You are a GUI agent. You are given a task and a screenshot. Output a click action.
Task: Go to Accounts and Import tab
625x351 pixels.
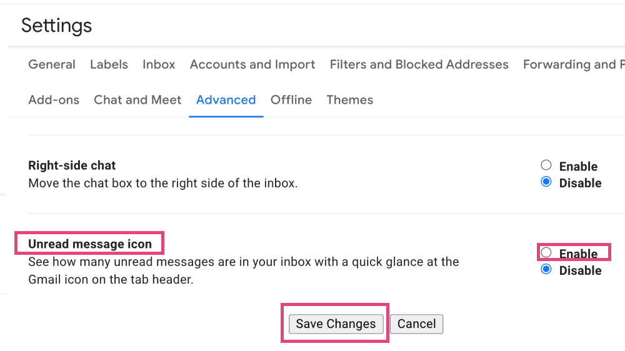click(x=252, y=64)
